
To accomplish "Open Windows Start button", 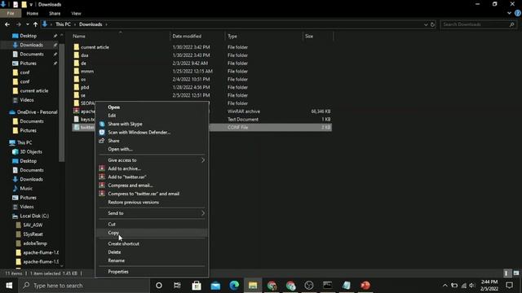I will coord(9,286).
